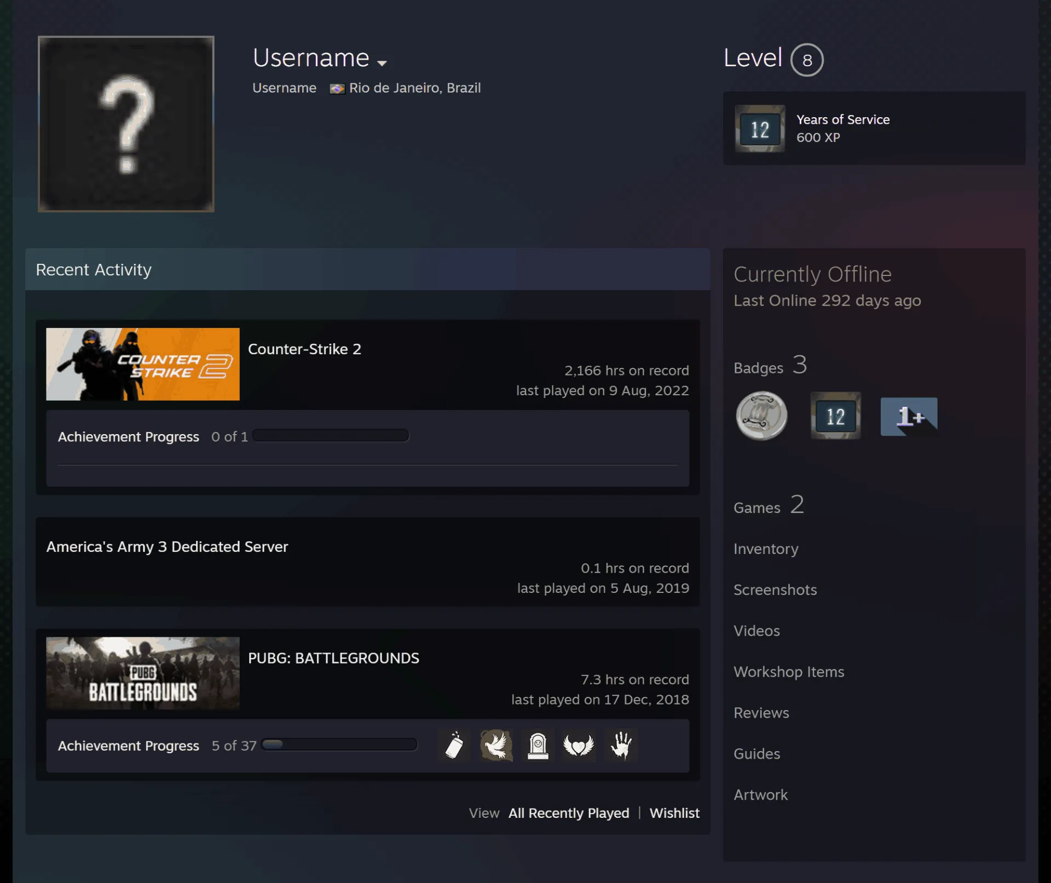The width and height of the screenshot is (1051, 883).
Task: Click the profile avatar picture
Action: [x=126, y=124]
